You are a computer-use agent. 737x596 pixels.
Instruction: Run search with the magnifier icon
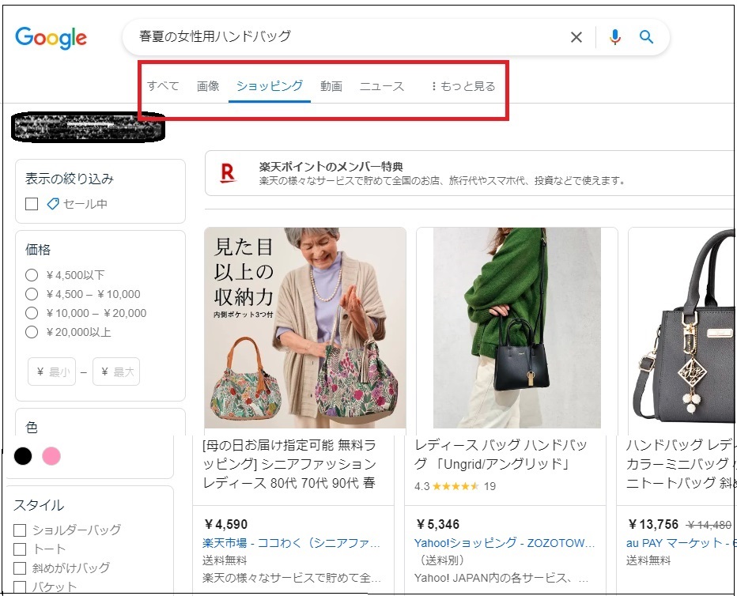(646, 36)
